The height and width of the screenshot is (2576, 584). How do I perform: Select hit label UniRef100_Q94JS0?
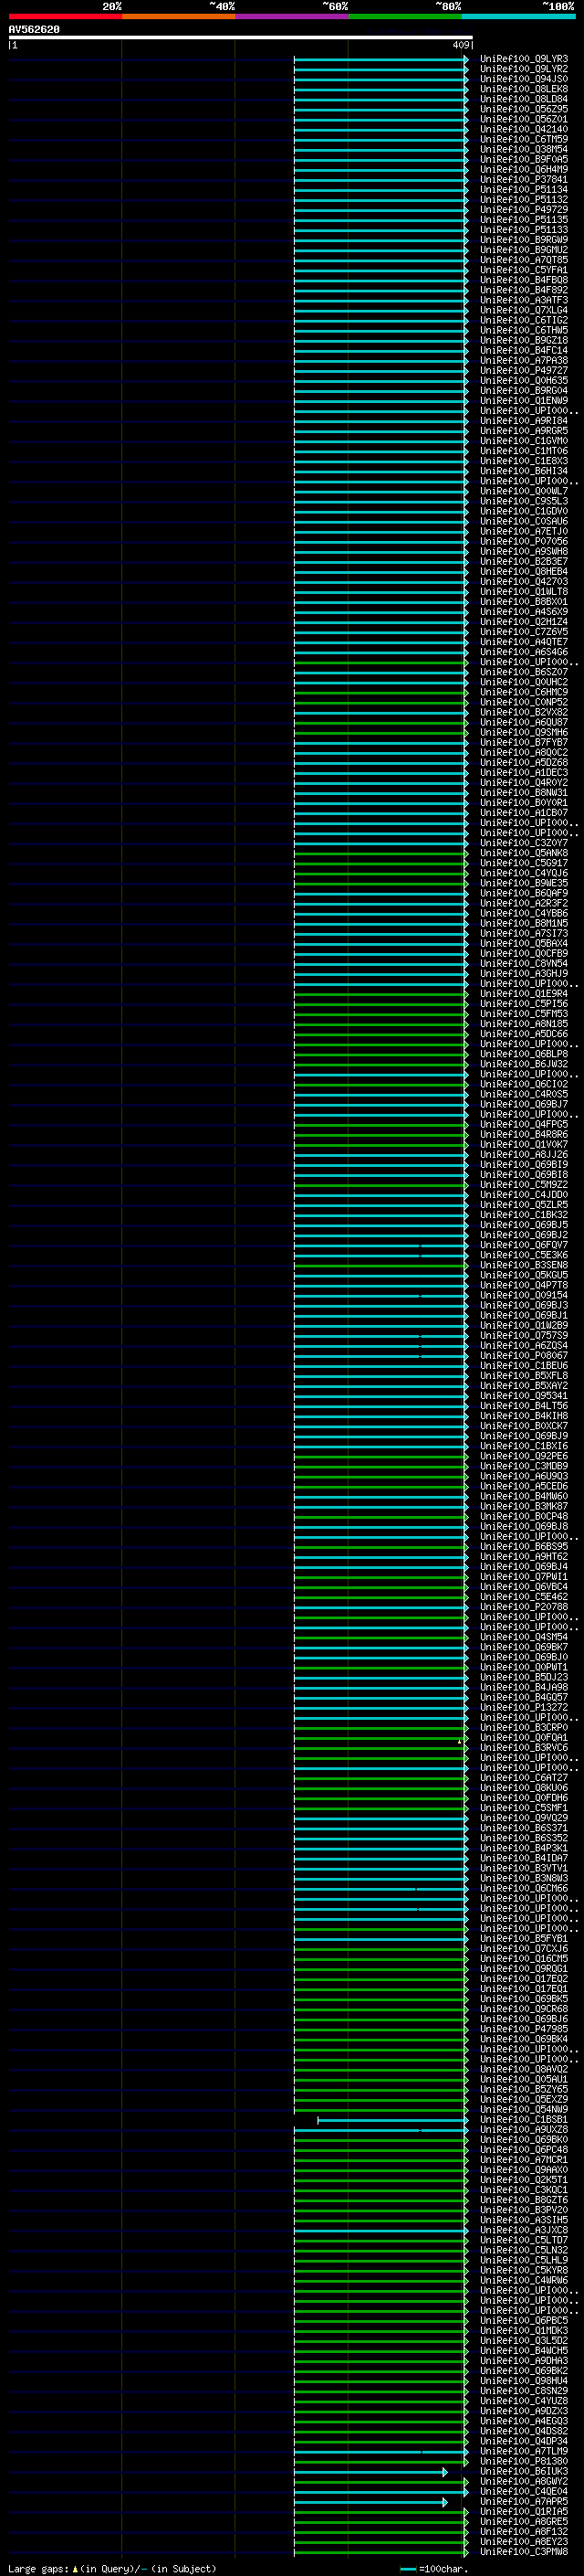[523, 79]
